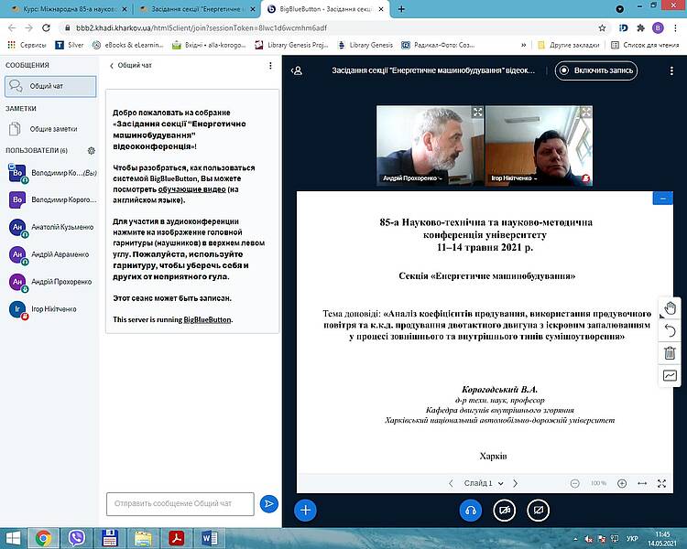Select the pan hand tool on whiteboard
The width and height of the screenshot is (687, 549).
point(670,307)
